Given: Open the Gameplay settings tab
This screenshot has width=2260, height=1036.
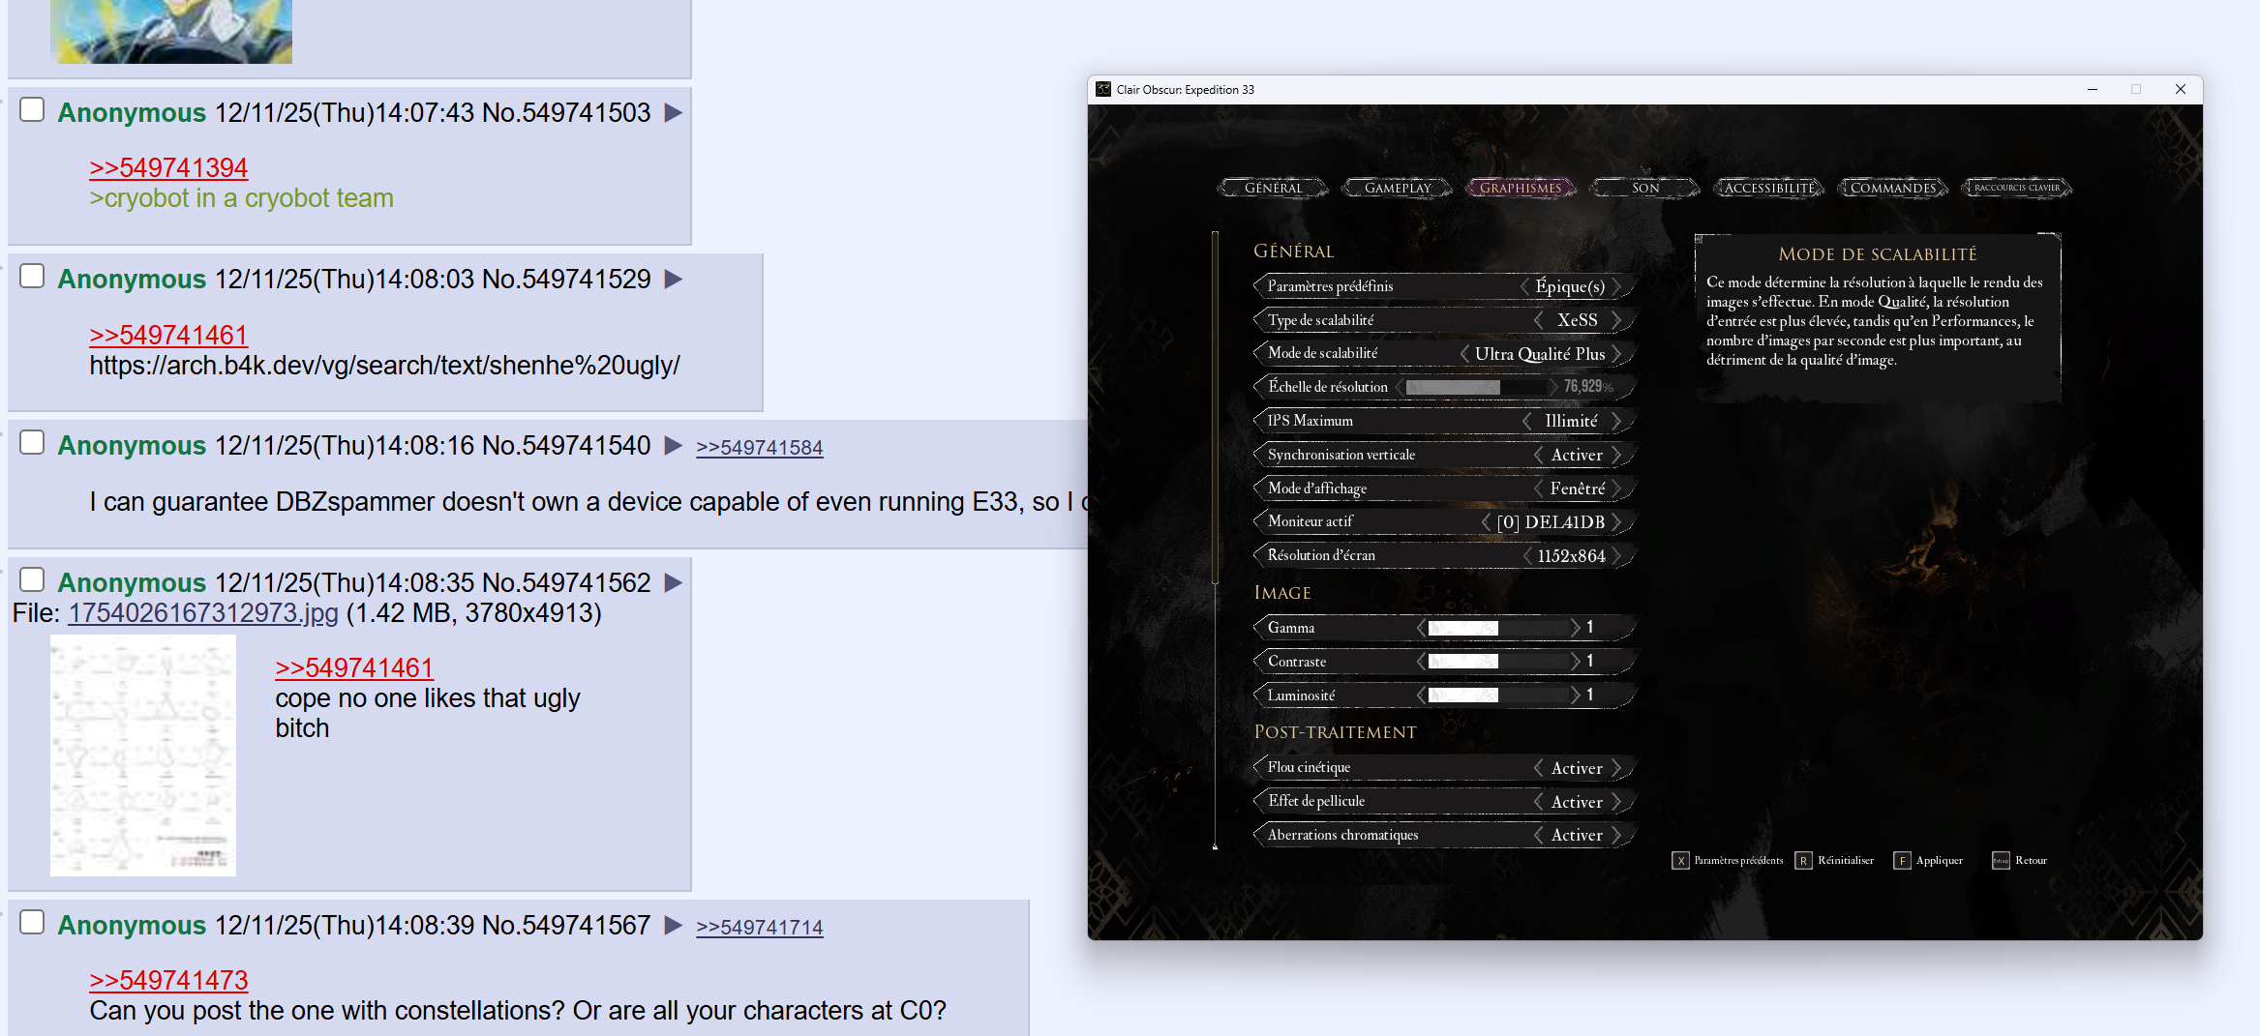Looking at the screenshot, I should pos(1398,189).
